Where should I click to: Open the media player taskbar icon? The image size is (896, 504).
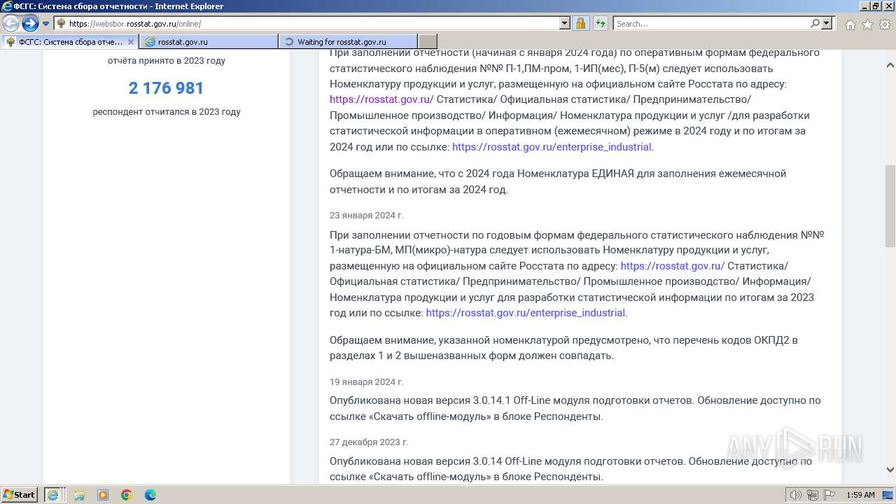103,495
